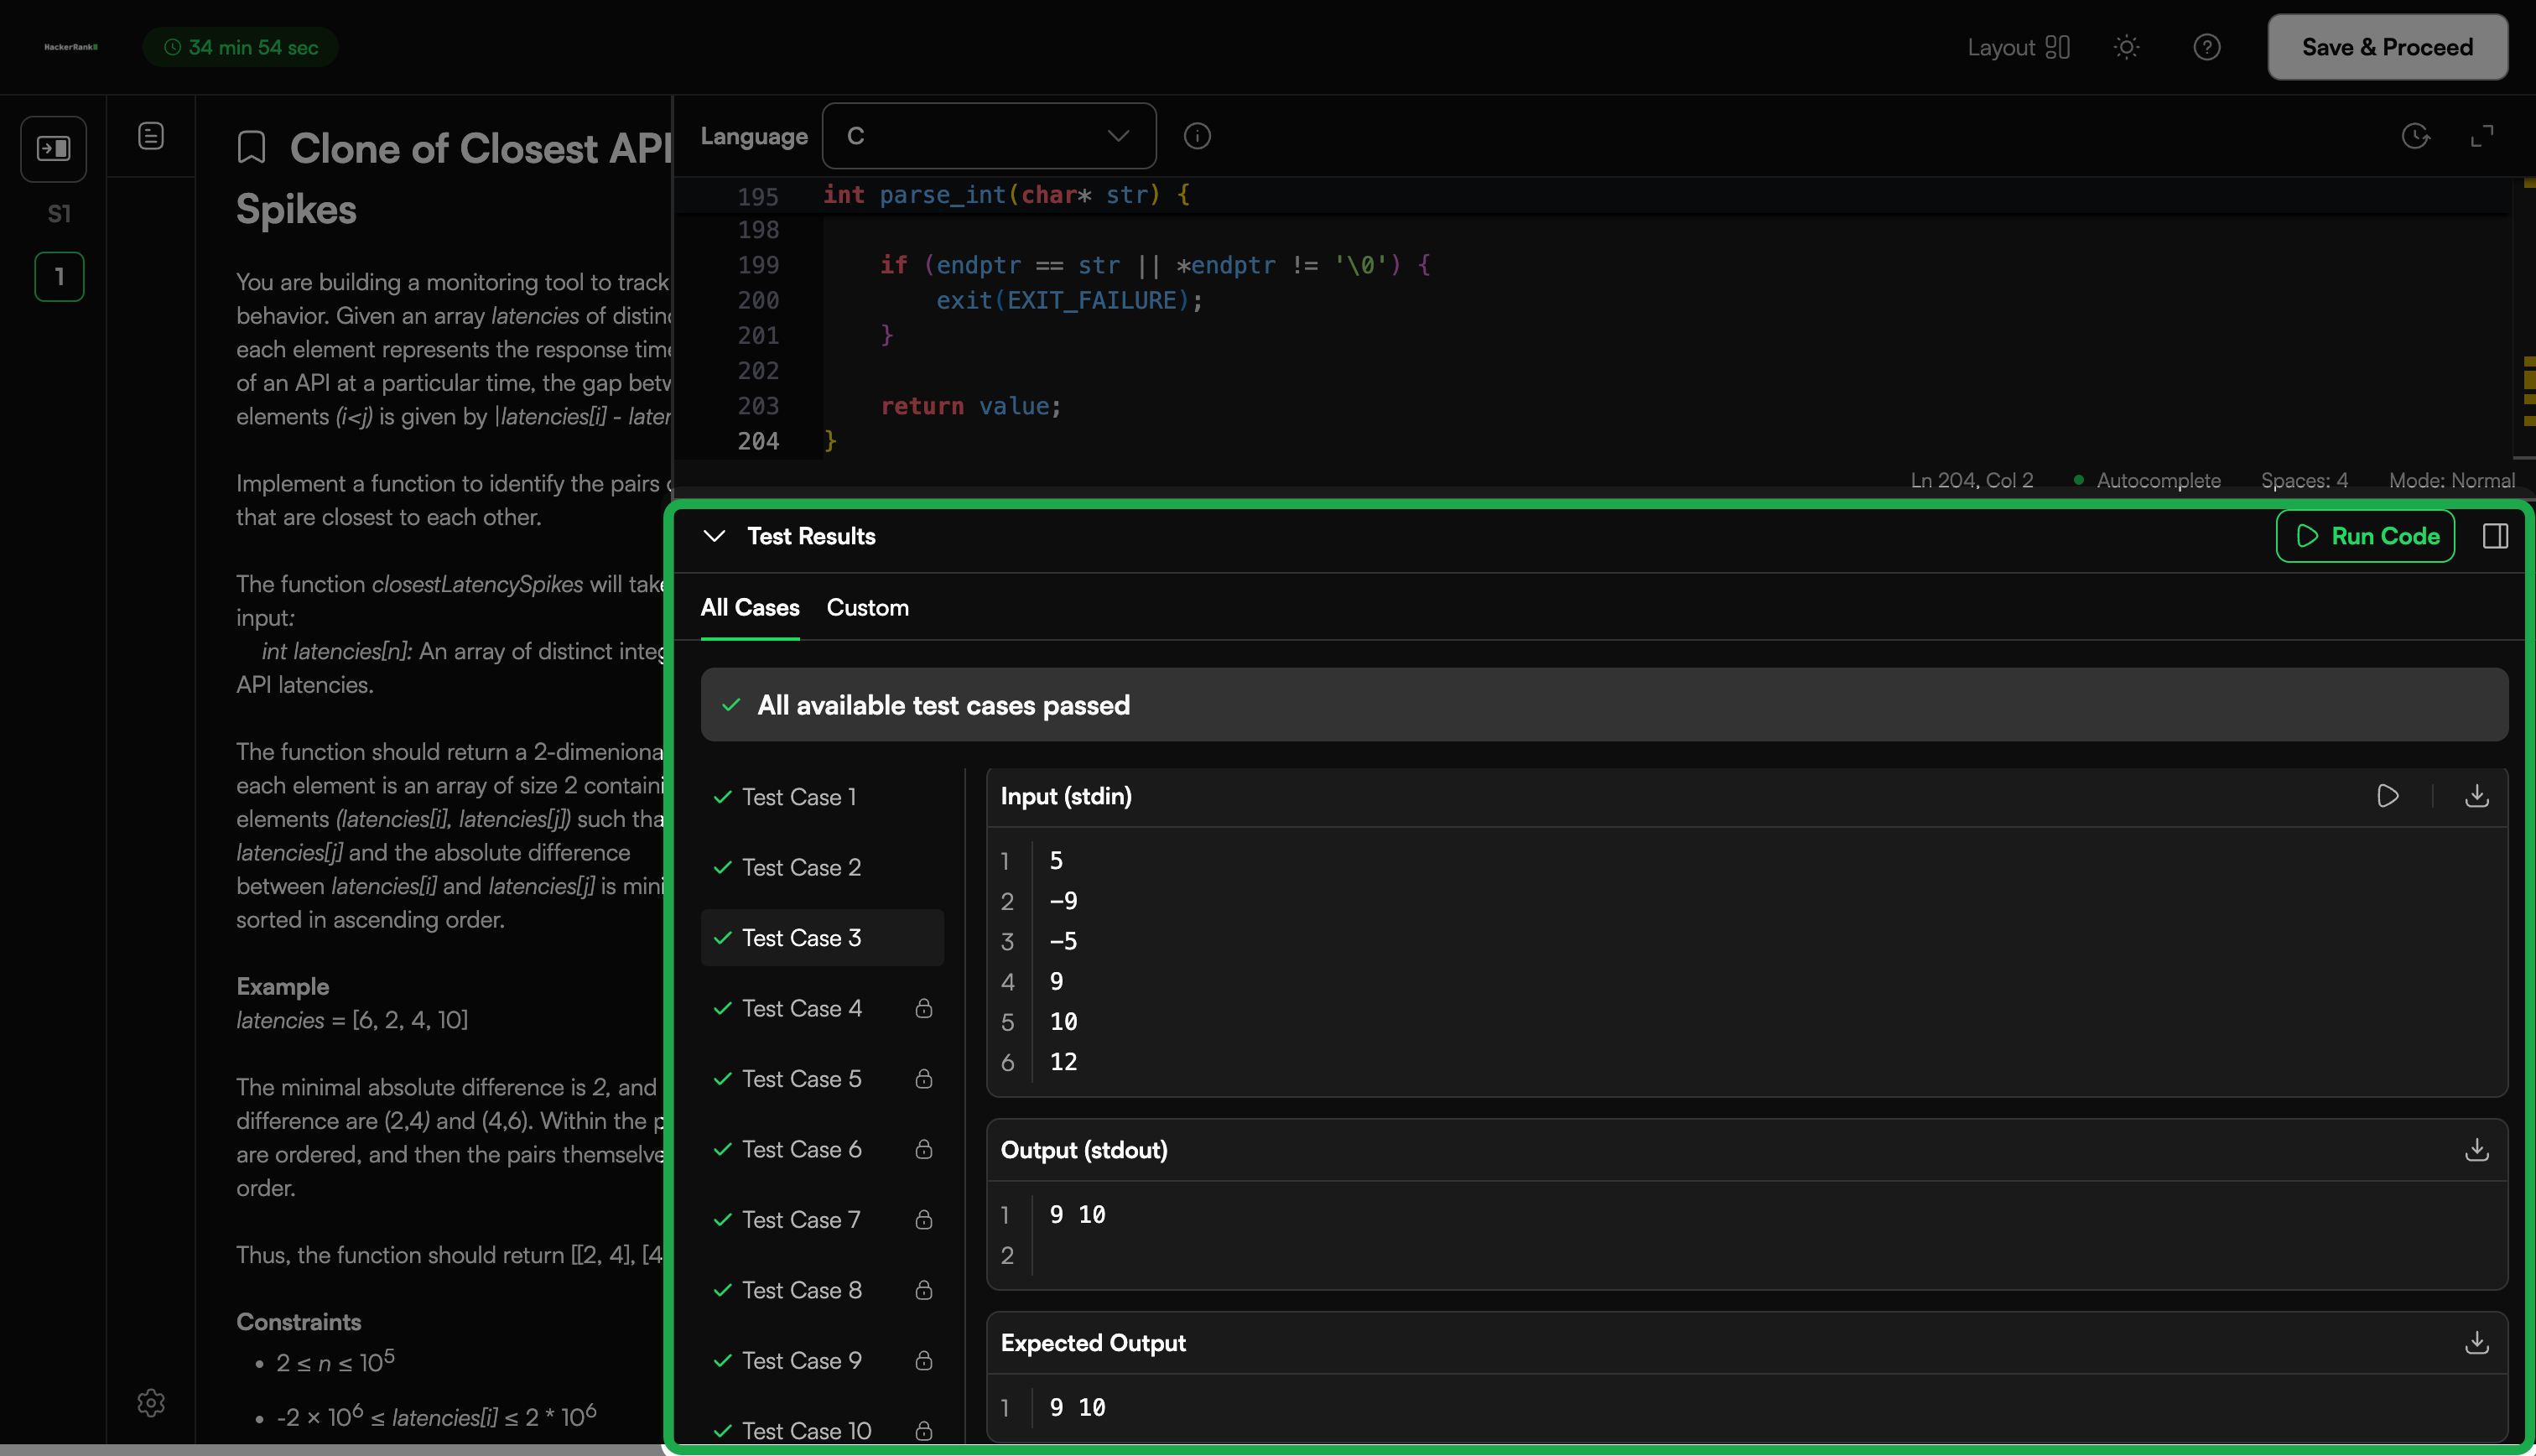This screenshot has width=2536, height=1456.
Task: Toggle the light/dark theme sun icon
Action: 2126,47
